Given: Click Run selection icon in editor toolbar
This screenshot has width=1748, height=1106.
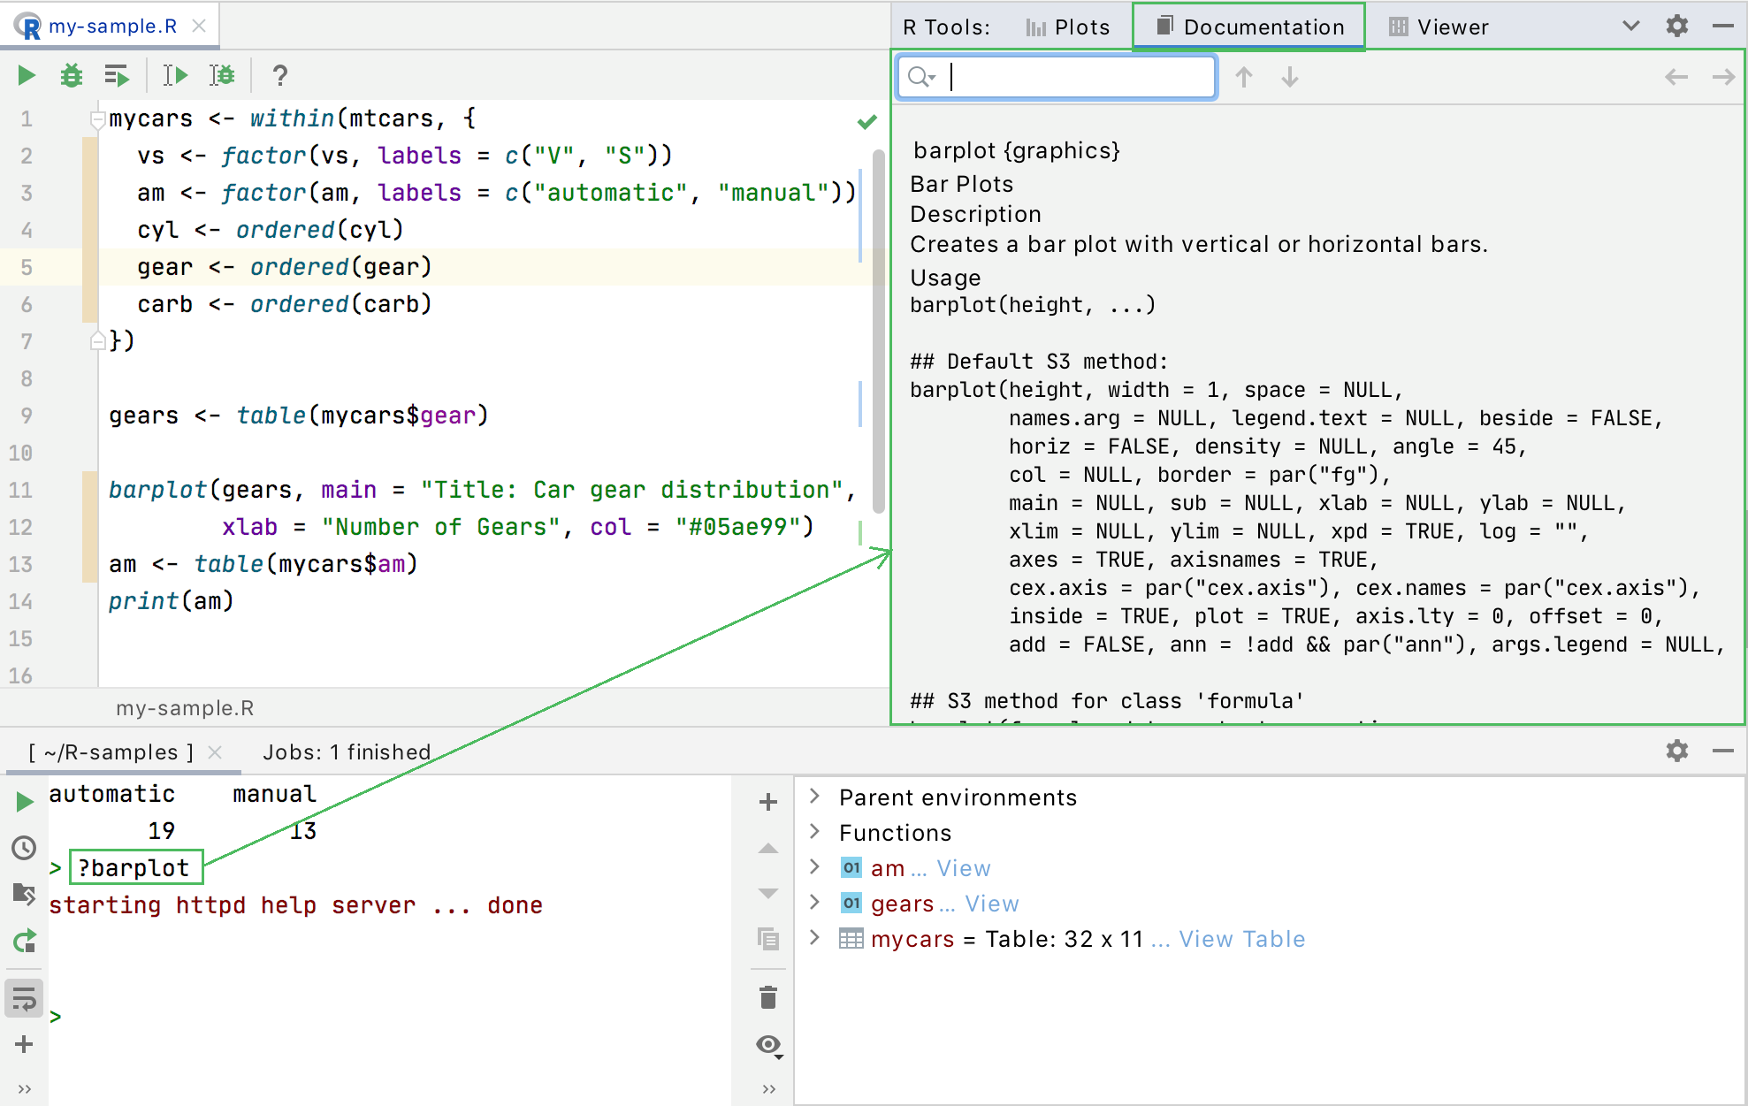Looking at the screenshot, I should (174, 76).
